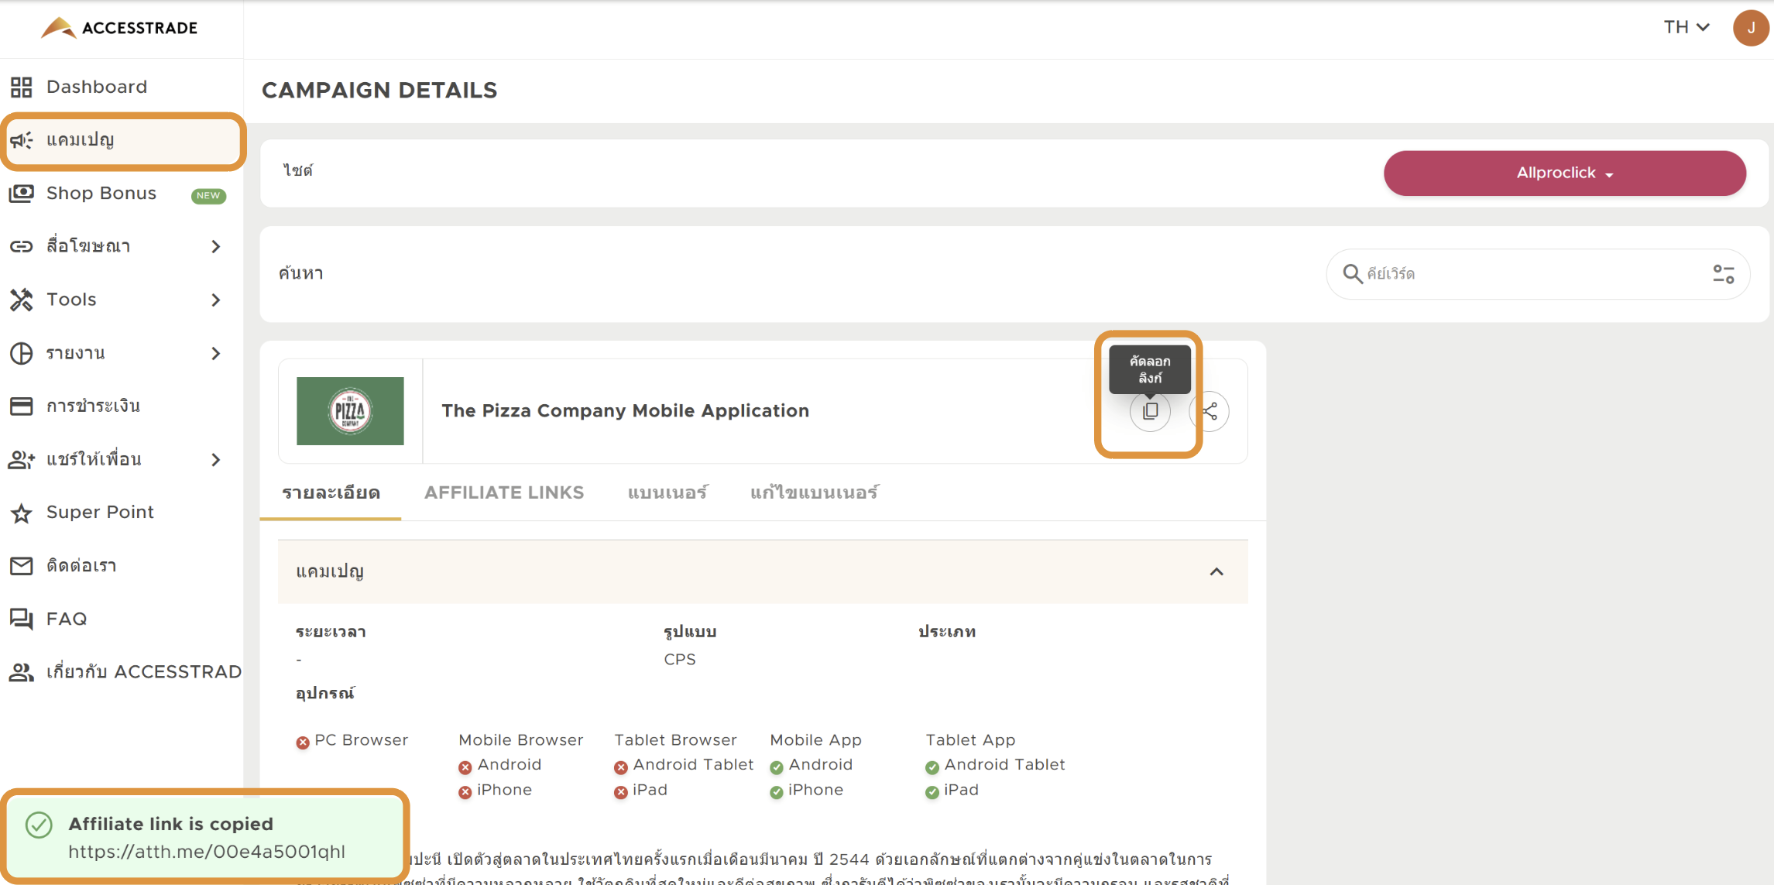This screenshot has height=885, width=1774.
Task: Click iPhone under Mobile Browser
Action: [495, 791]
